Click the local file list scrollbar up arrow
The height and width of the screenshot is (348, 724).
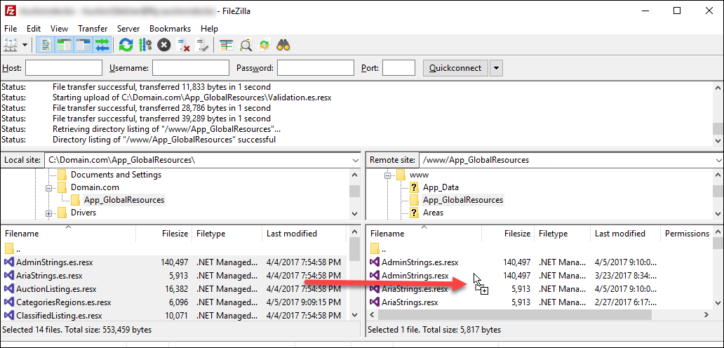click(x=354, y=232)
